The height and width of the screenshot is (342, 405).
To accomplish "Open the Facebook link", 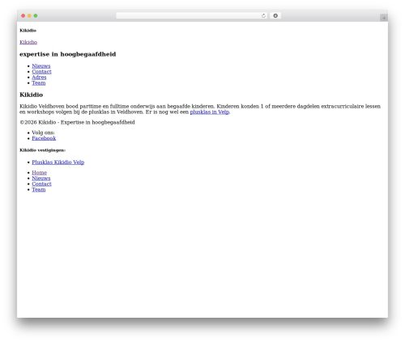I will pyautogui.click(x=44, y=138).
